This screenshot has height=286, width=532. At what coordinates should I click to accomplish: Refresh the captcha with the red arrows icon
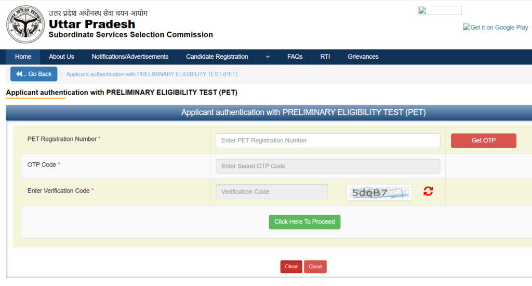[x=428, y=191]
